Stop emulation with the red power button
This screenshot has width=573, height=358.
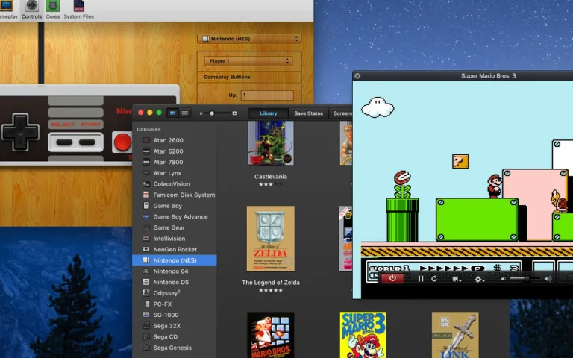(x=392, y=278)
